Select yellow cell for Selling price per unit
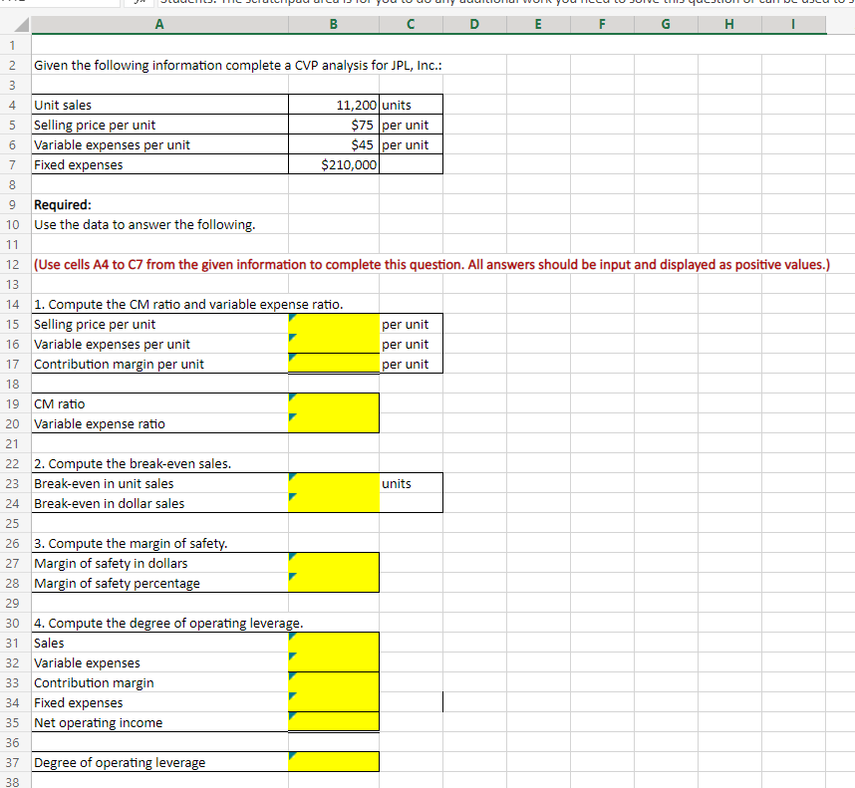 click(334, 324)
